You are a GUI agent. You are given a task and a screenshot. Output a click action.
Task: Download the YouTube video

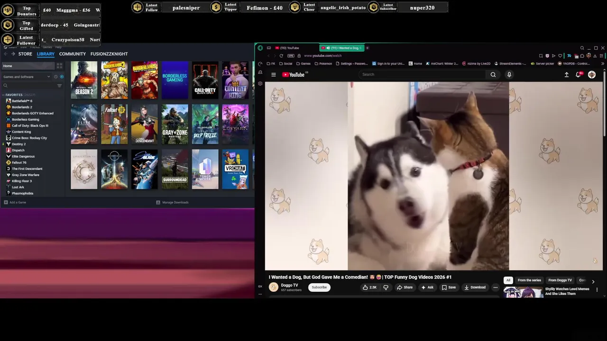coord(475,287)
